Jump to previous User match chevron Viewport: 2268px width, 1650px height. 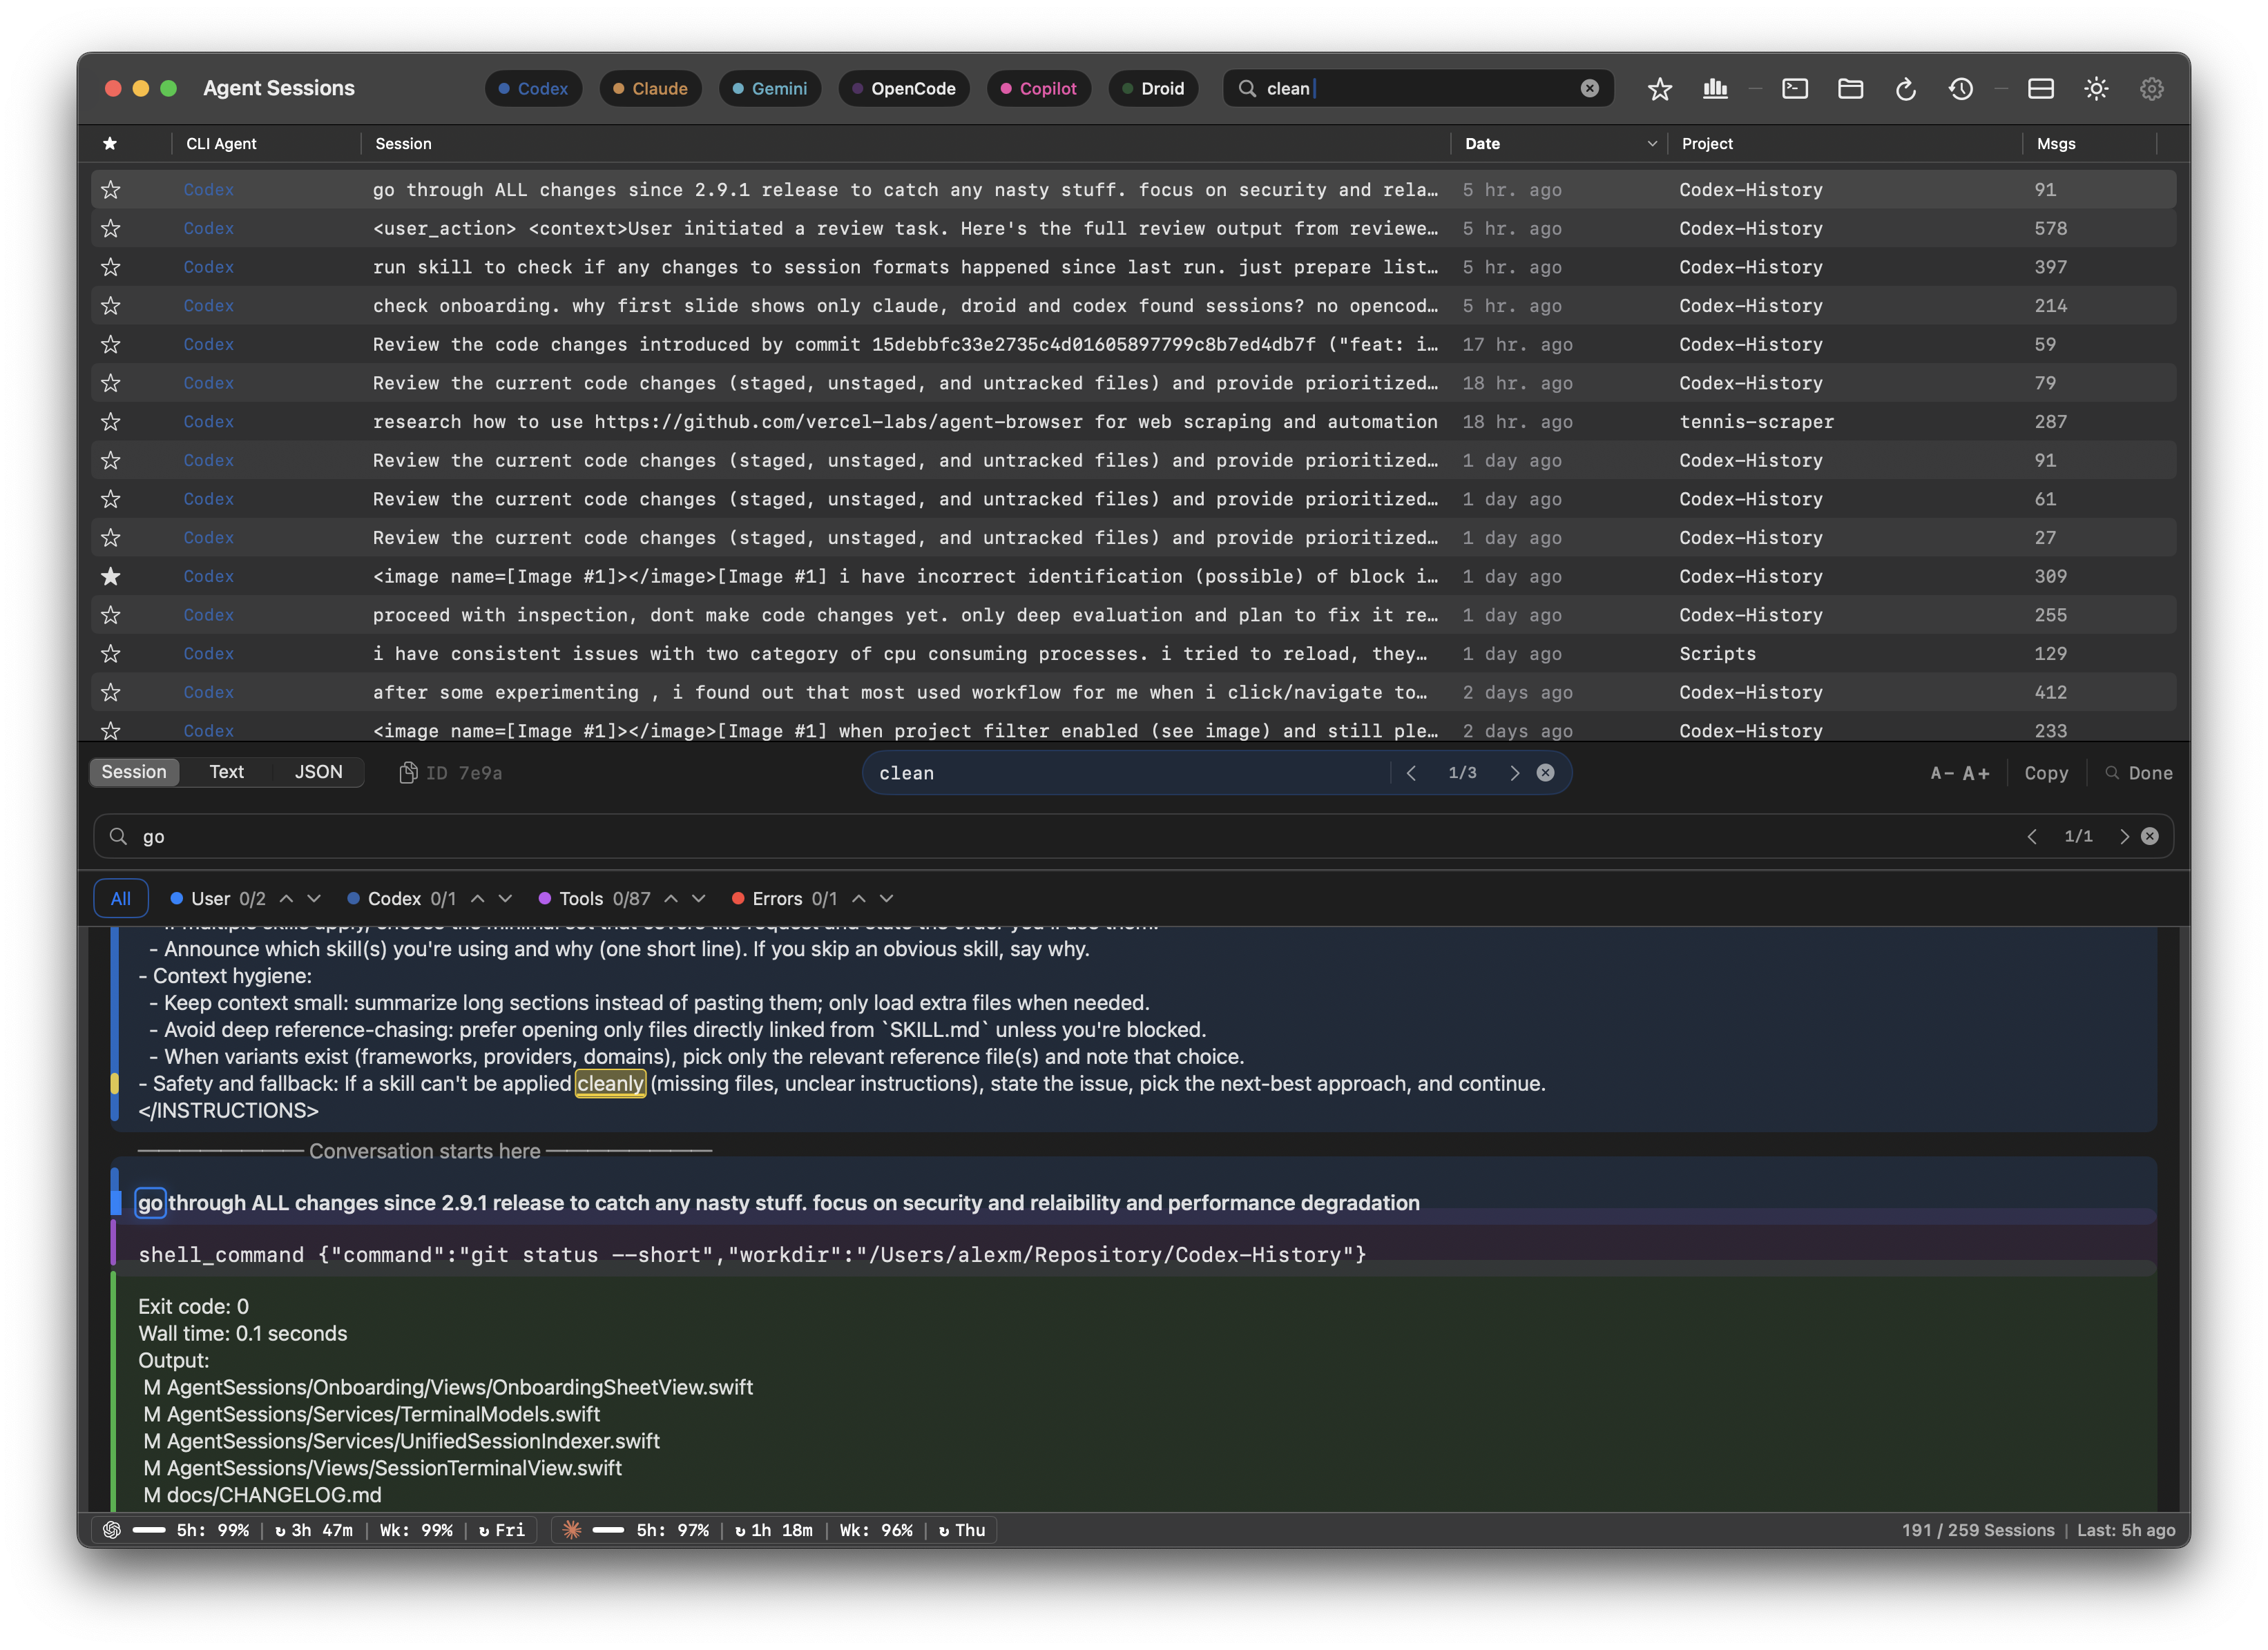pos(288,897)
